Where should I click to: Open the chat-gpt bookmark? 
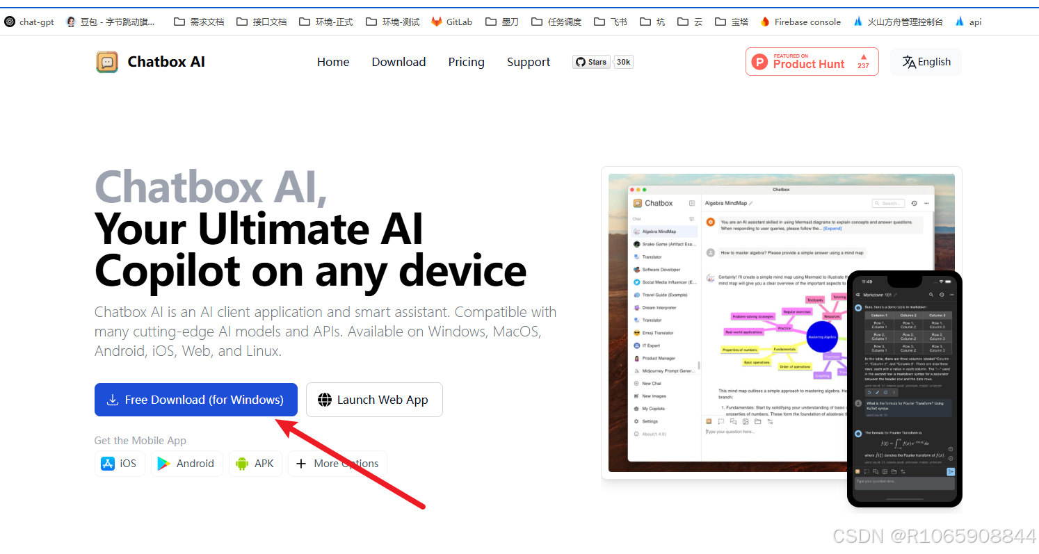(x=29, y=22)
